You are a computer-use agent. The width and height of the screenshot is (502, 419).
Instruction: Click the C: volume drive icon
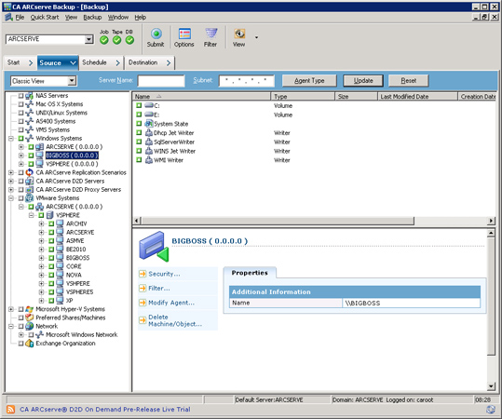(x=149, y=105)
